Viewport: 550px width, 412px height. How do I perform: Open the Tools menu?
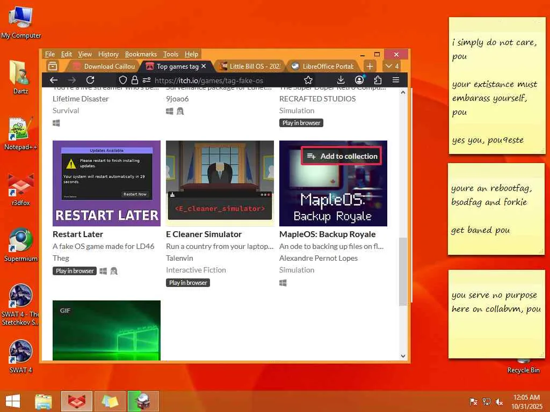170,54
